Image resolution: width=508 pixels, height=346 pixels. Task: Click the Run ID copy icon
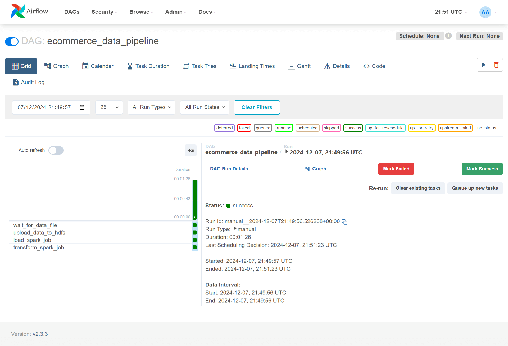(346, 222)
